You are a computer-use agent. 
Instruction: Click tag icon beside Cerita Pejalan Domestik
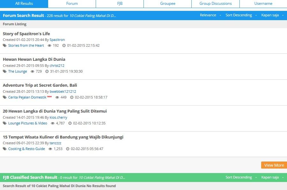pyautogui.click(x=5, y=97)
